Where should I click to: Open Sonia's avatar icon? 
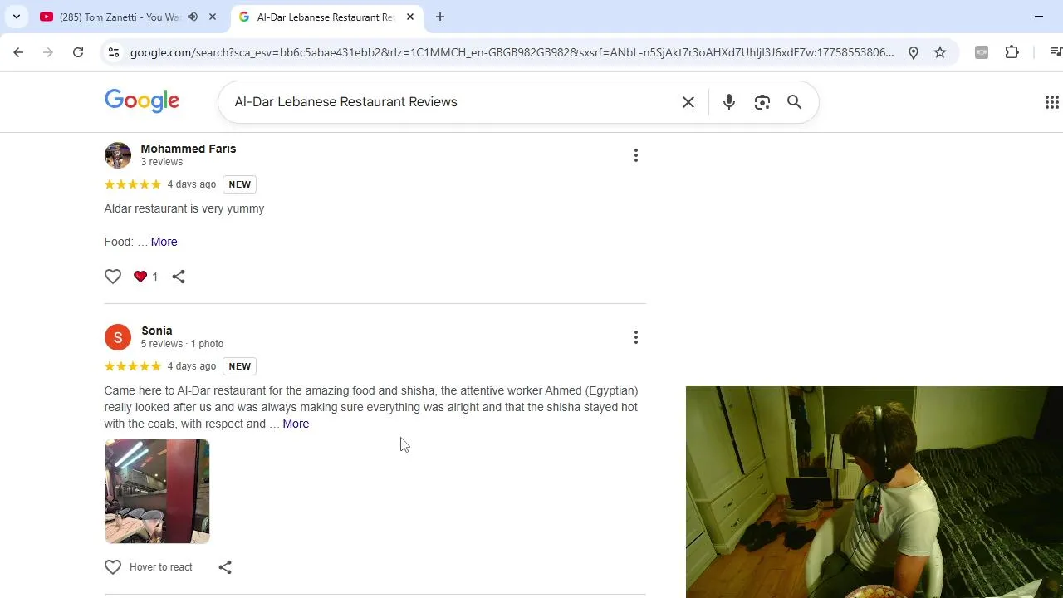coord(118,337)
